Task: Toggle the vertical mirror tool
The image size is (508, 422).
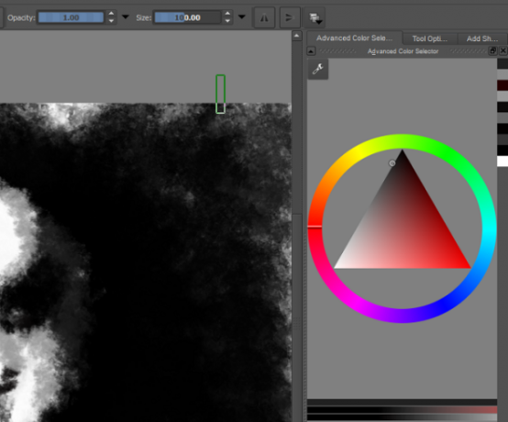Action: pyautogui.click(x=289, y=17)
